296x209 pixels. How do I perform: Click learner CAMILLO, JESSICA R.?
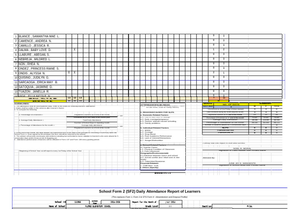click(x=34, y=45)
